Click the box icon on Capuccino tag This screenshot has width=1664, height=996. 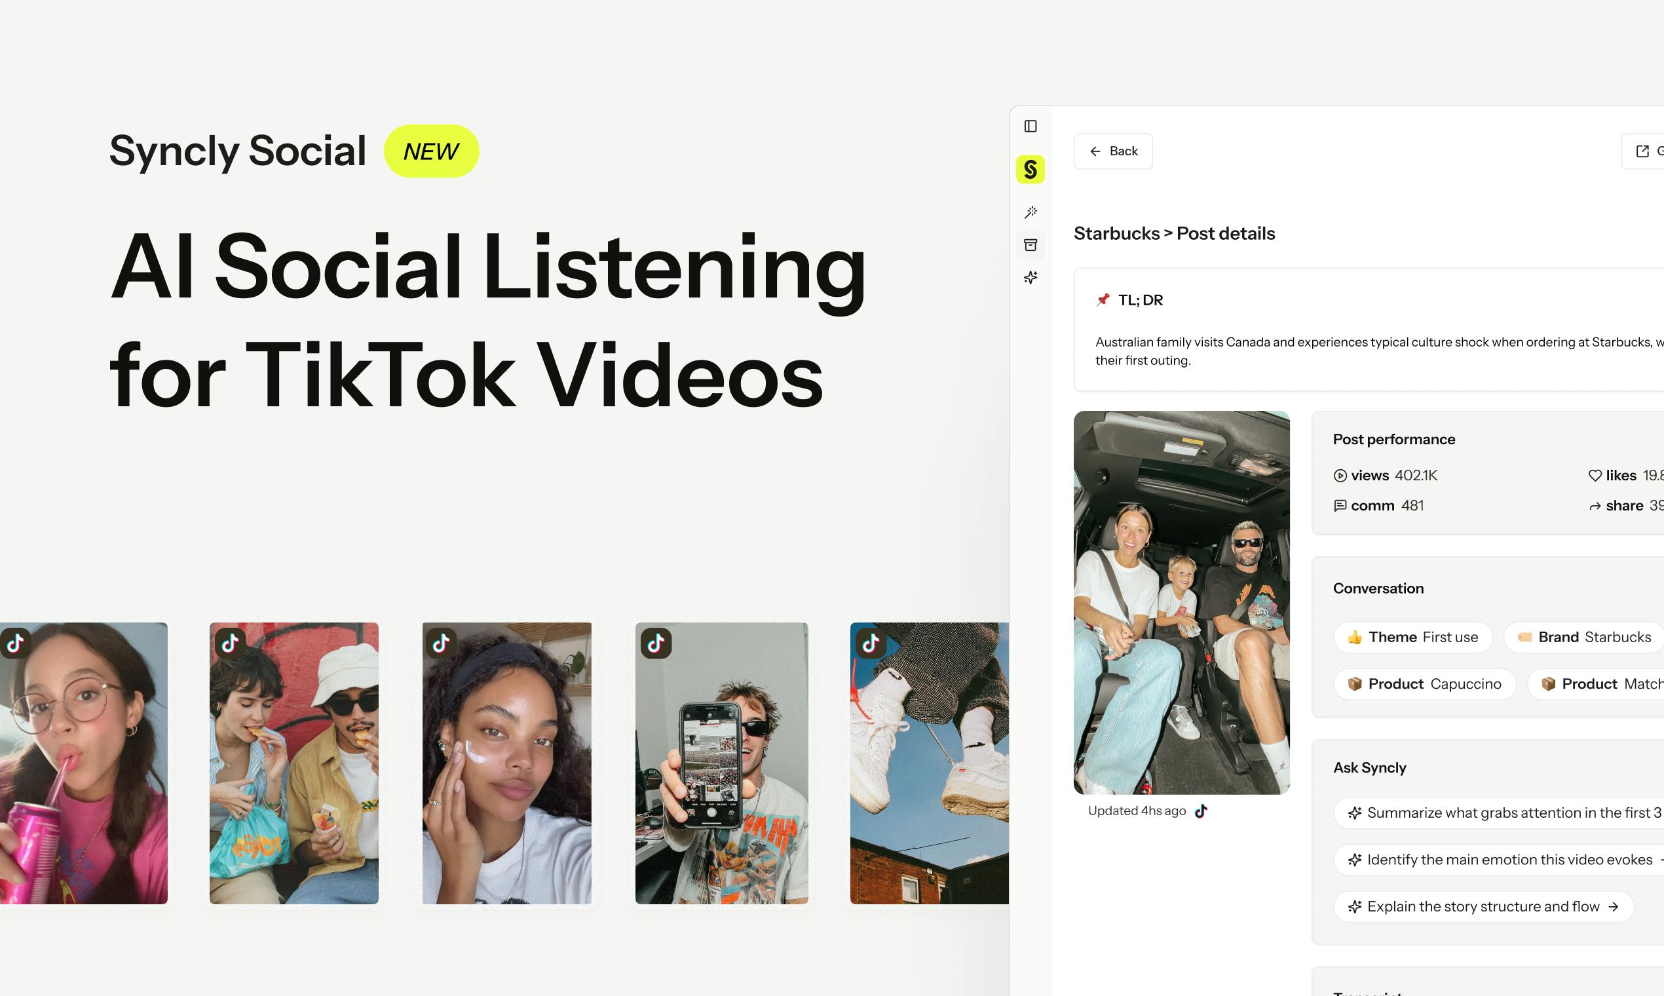pyautogui.click(x=1355, y=685)
